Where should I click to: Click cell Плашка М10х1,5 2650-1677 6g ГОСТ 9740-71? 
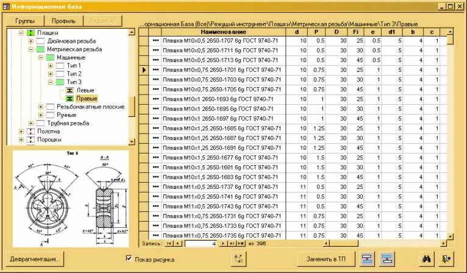click(x=223, y=158)
